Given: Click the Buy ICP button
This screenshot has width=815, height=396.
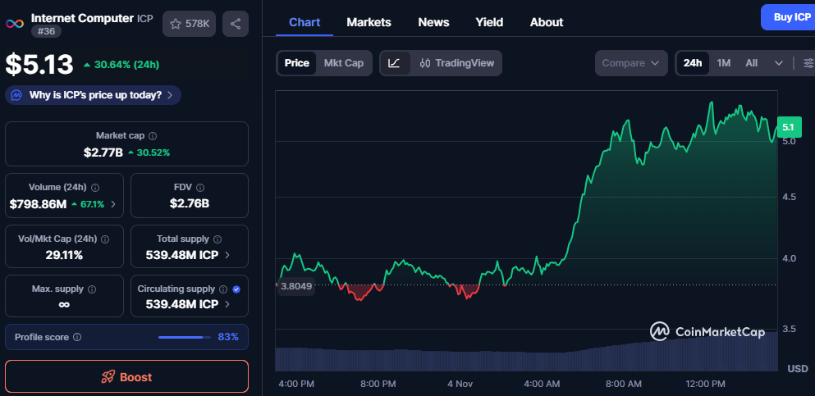Looking at the screenshot, I should (788, 17).
